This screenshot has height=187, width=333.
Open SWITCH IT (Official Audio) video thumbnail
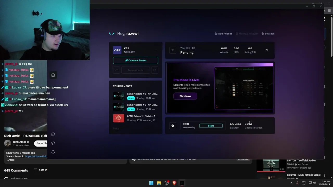point(271,165)
